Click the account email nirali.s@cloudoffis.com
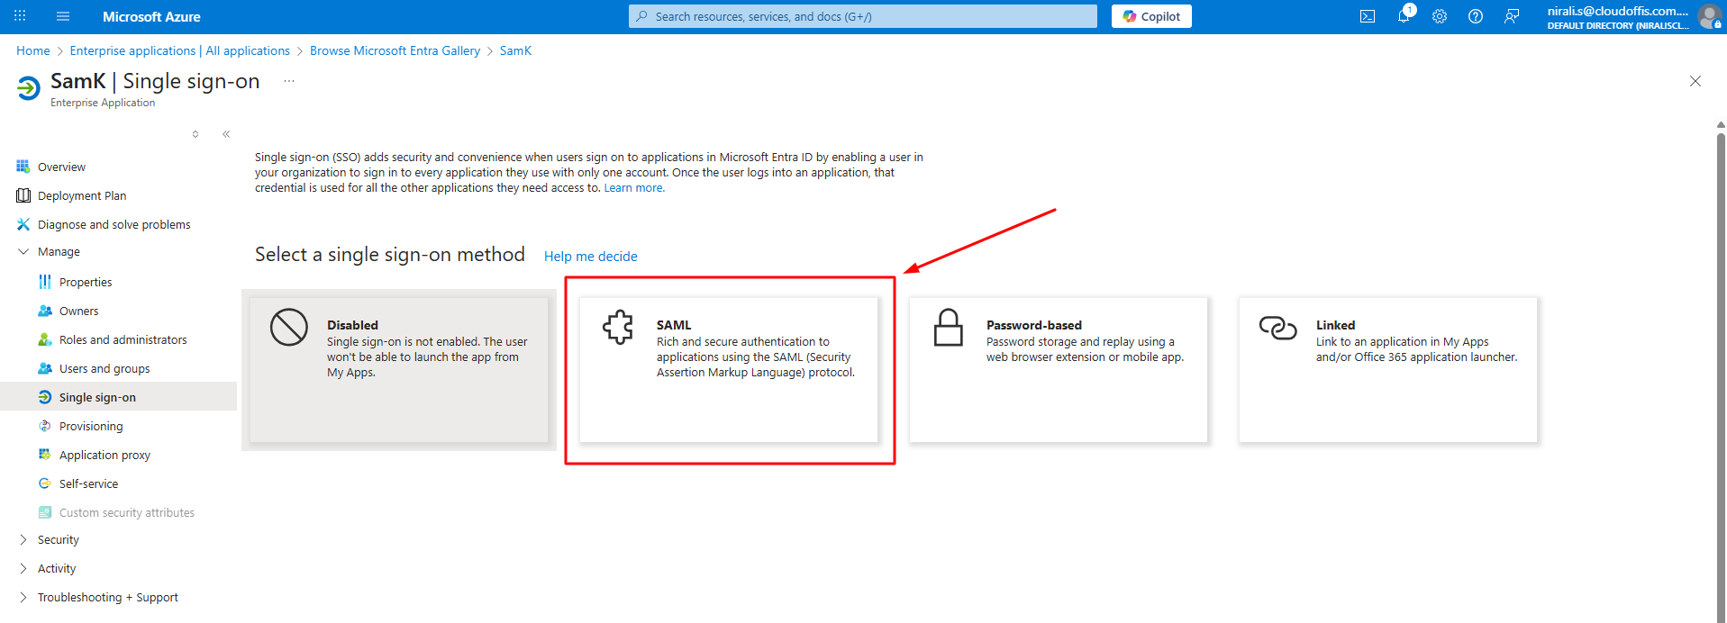The image size is (1727, 623). tap(1618, 11)
